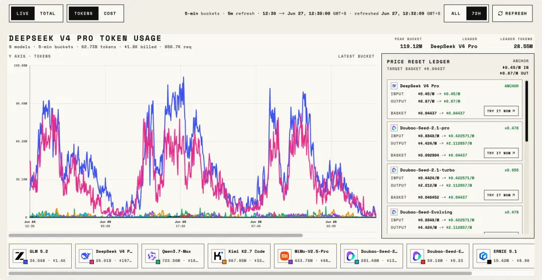Click PRICE RESET LEDGER heading
Viewport: 542px width, 280px height.
click(x=418, y=62)
